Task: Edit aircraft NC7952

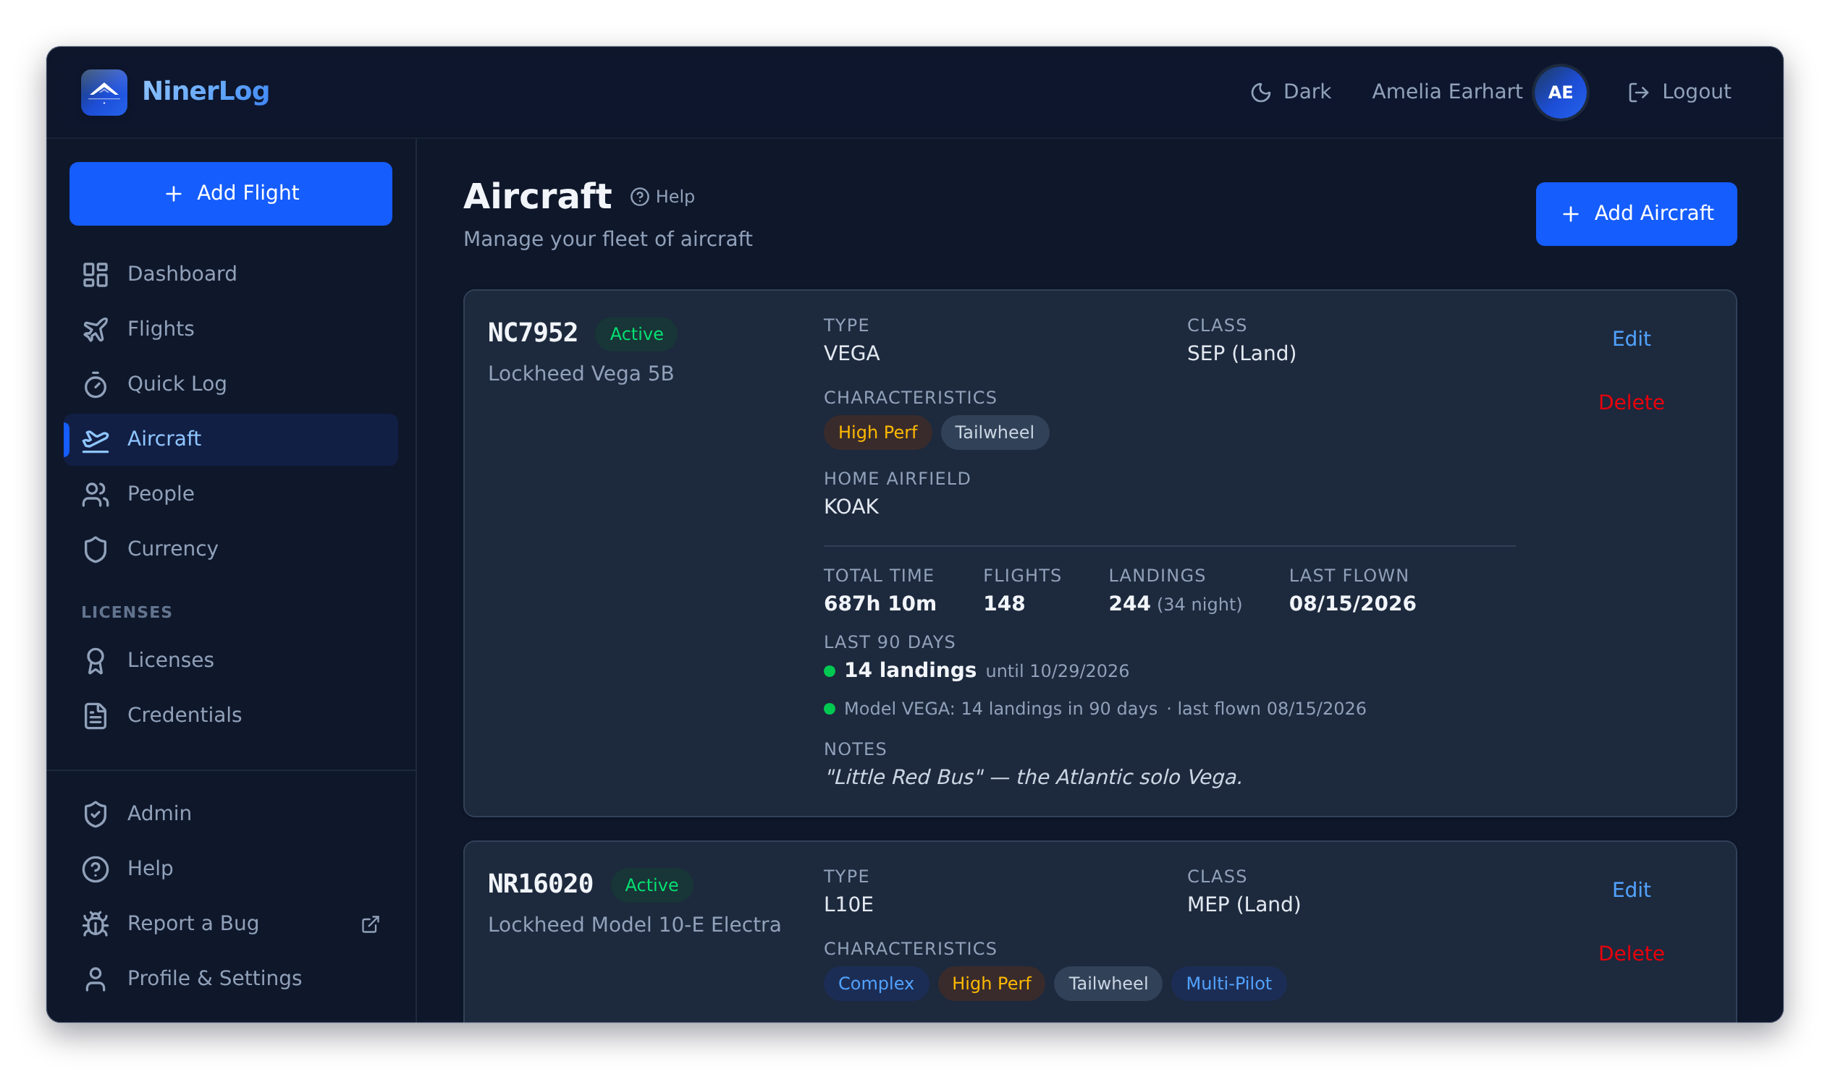Action: [1630, 339]
